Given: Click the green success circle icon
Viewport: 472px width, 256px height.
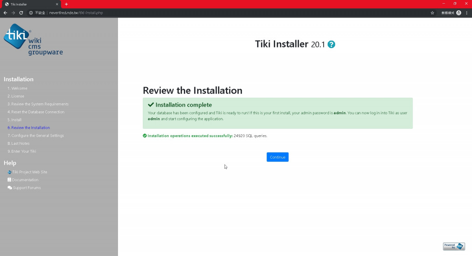Looking at the screenshot, I should (x=145, y=136).
